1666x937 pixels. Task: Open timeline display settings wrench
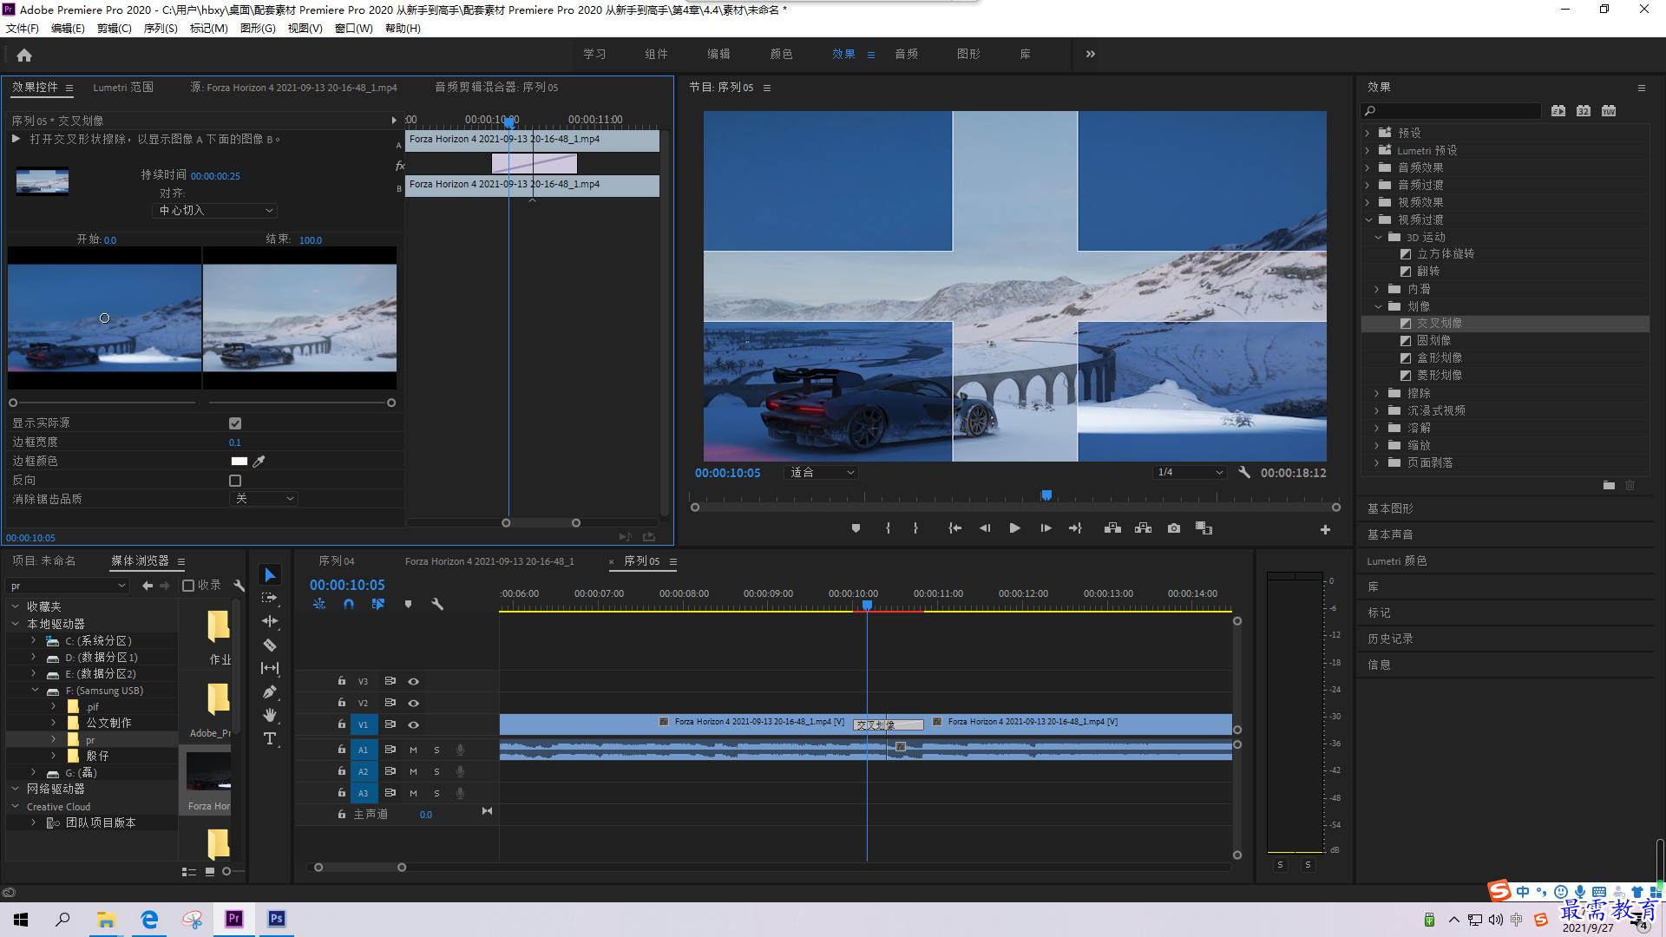437,604
